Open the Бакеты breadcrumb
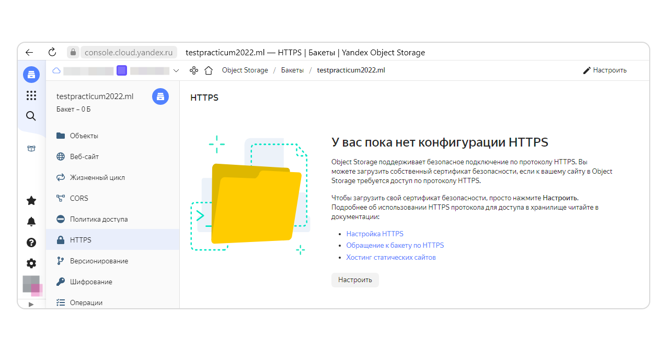667x351 pixels. (x=292, y=70)
